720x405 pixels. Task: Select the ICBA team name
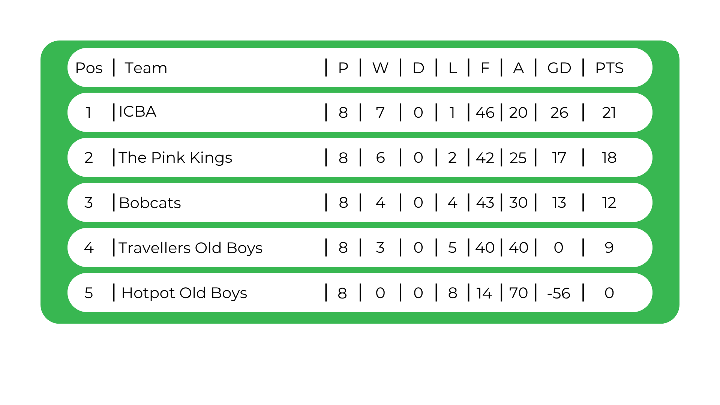click(x=138, y=112)
